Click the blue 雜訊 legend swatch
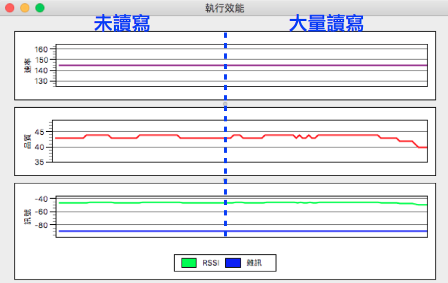The width and height of the screenshot is (448, 283). coord(233,263)
